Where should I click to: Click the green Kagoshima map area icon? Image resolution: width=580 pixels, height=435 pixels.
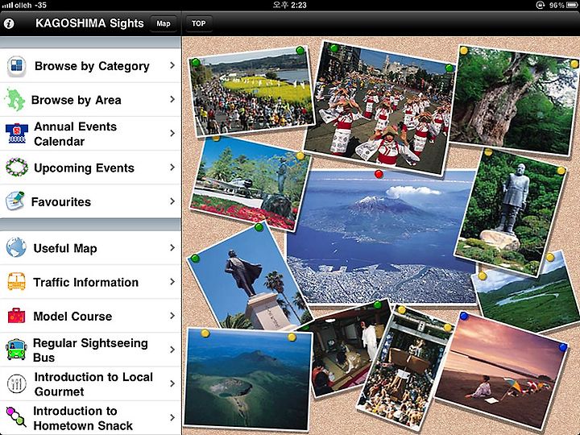tap(15, 100)
